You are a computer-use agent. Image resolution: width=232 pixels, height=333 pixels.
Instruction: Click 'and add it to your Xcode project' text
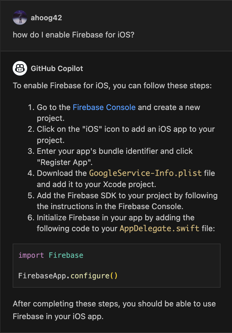point(96,184)
